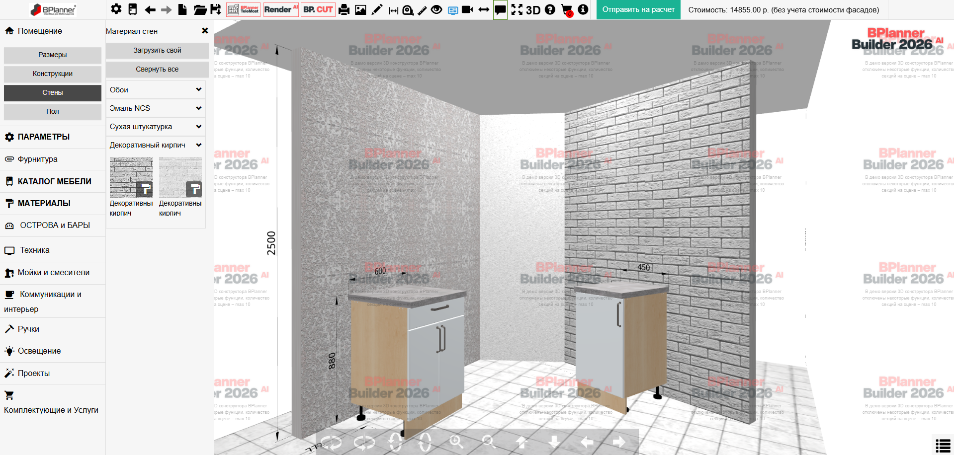Screen dimensions: 954x455
Task: Toggle the speech bubble comments button
Action: tap(500, 9)
